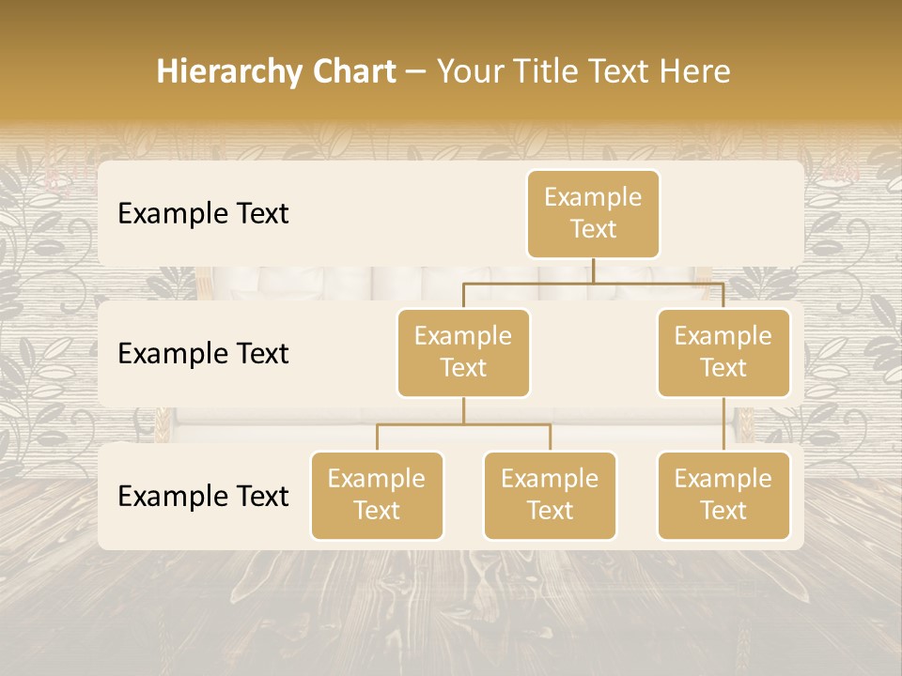
Task: Click the second-level right Example Text box
Action: point(723,352)
